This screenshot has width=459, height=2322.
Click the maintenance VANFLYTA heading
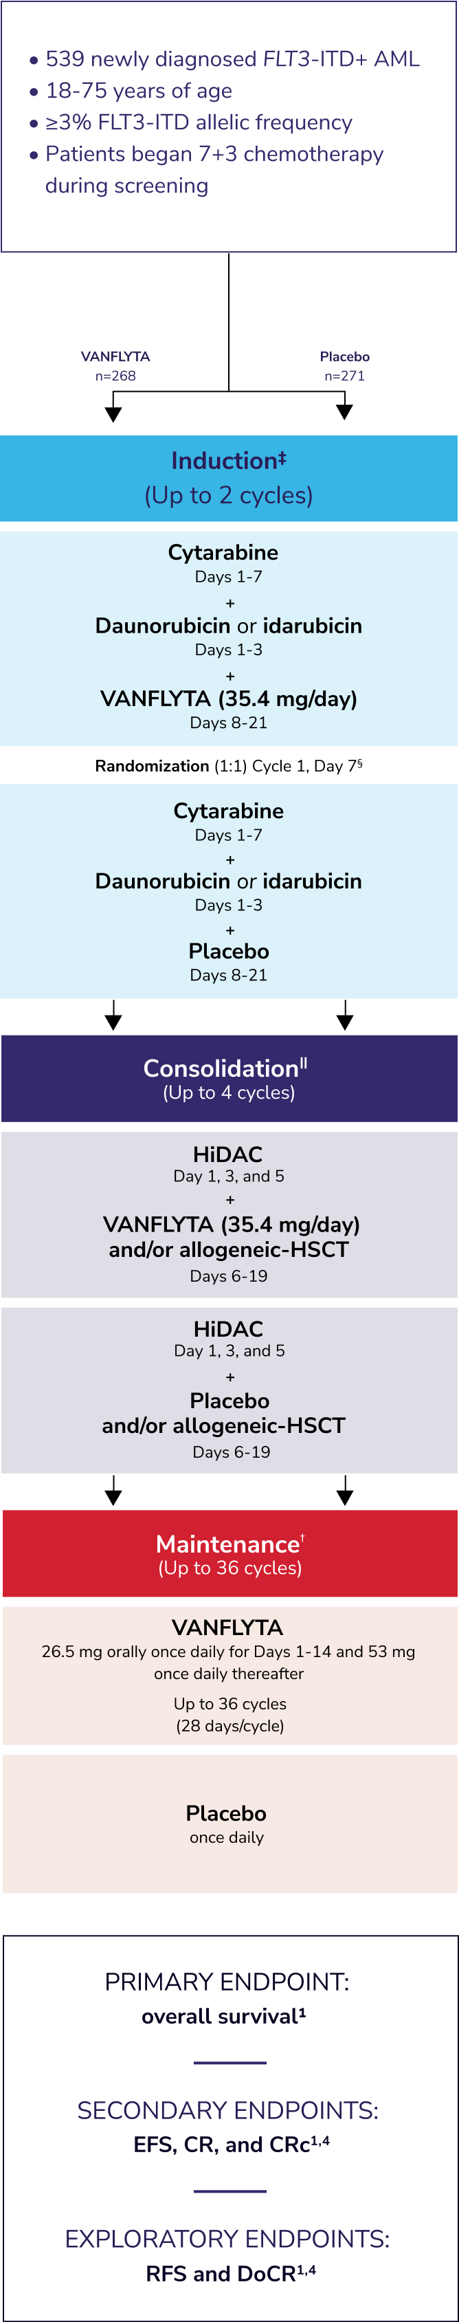click(x=227, y=1627)
